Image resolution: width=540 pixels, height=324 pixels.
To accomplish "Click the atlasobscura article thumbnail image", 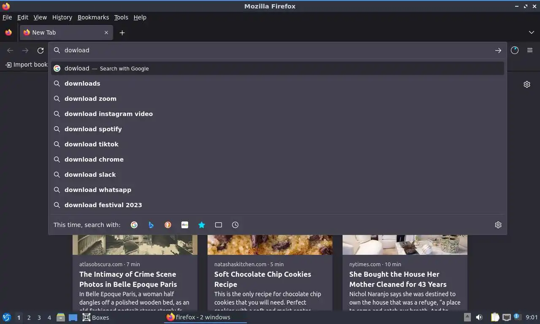I will click(135, 245).
